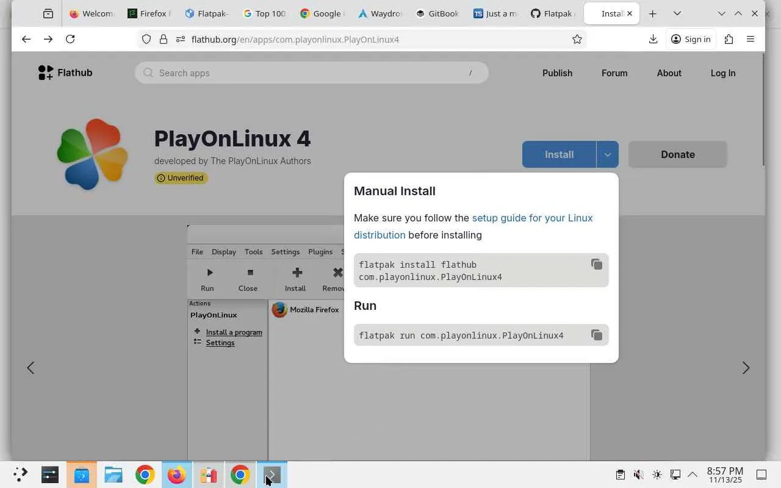Reload the Flathub page
Screen dimensions: 781x488
click(x=70, y=39)
